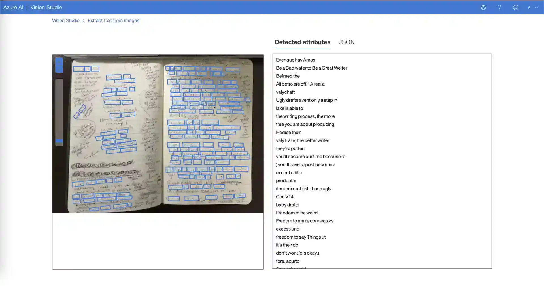Open Extract text from images breadcrumb
Viewport: 544px width, 286px height.
tap(113, 21)
